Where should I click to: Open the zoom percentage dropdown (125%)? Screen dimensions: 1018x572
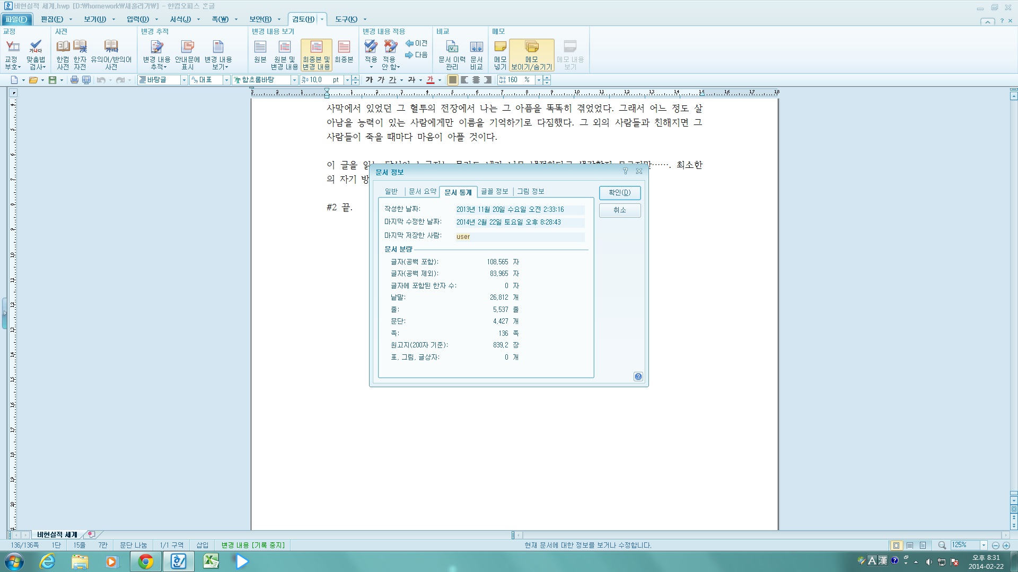click(x=984, y=545)
